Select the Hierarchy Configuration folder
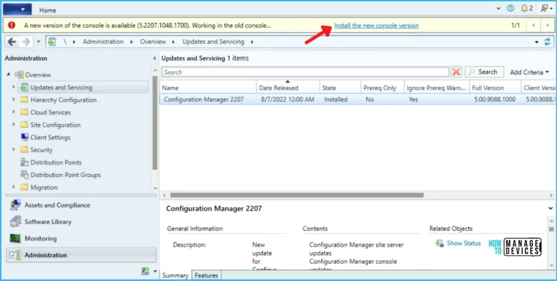The image size is (557, 281). click(63, 100)
